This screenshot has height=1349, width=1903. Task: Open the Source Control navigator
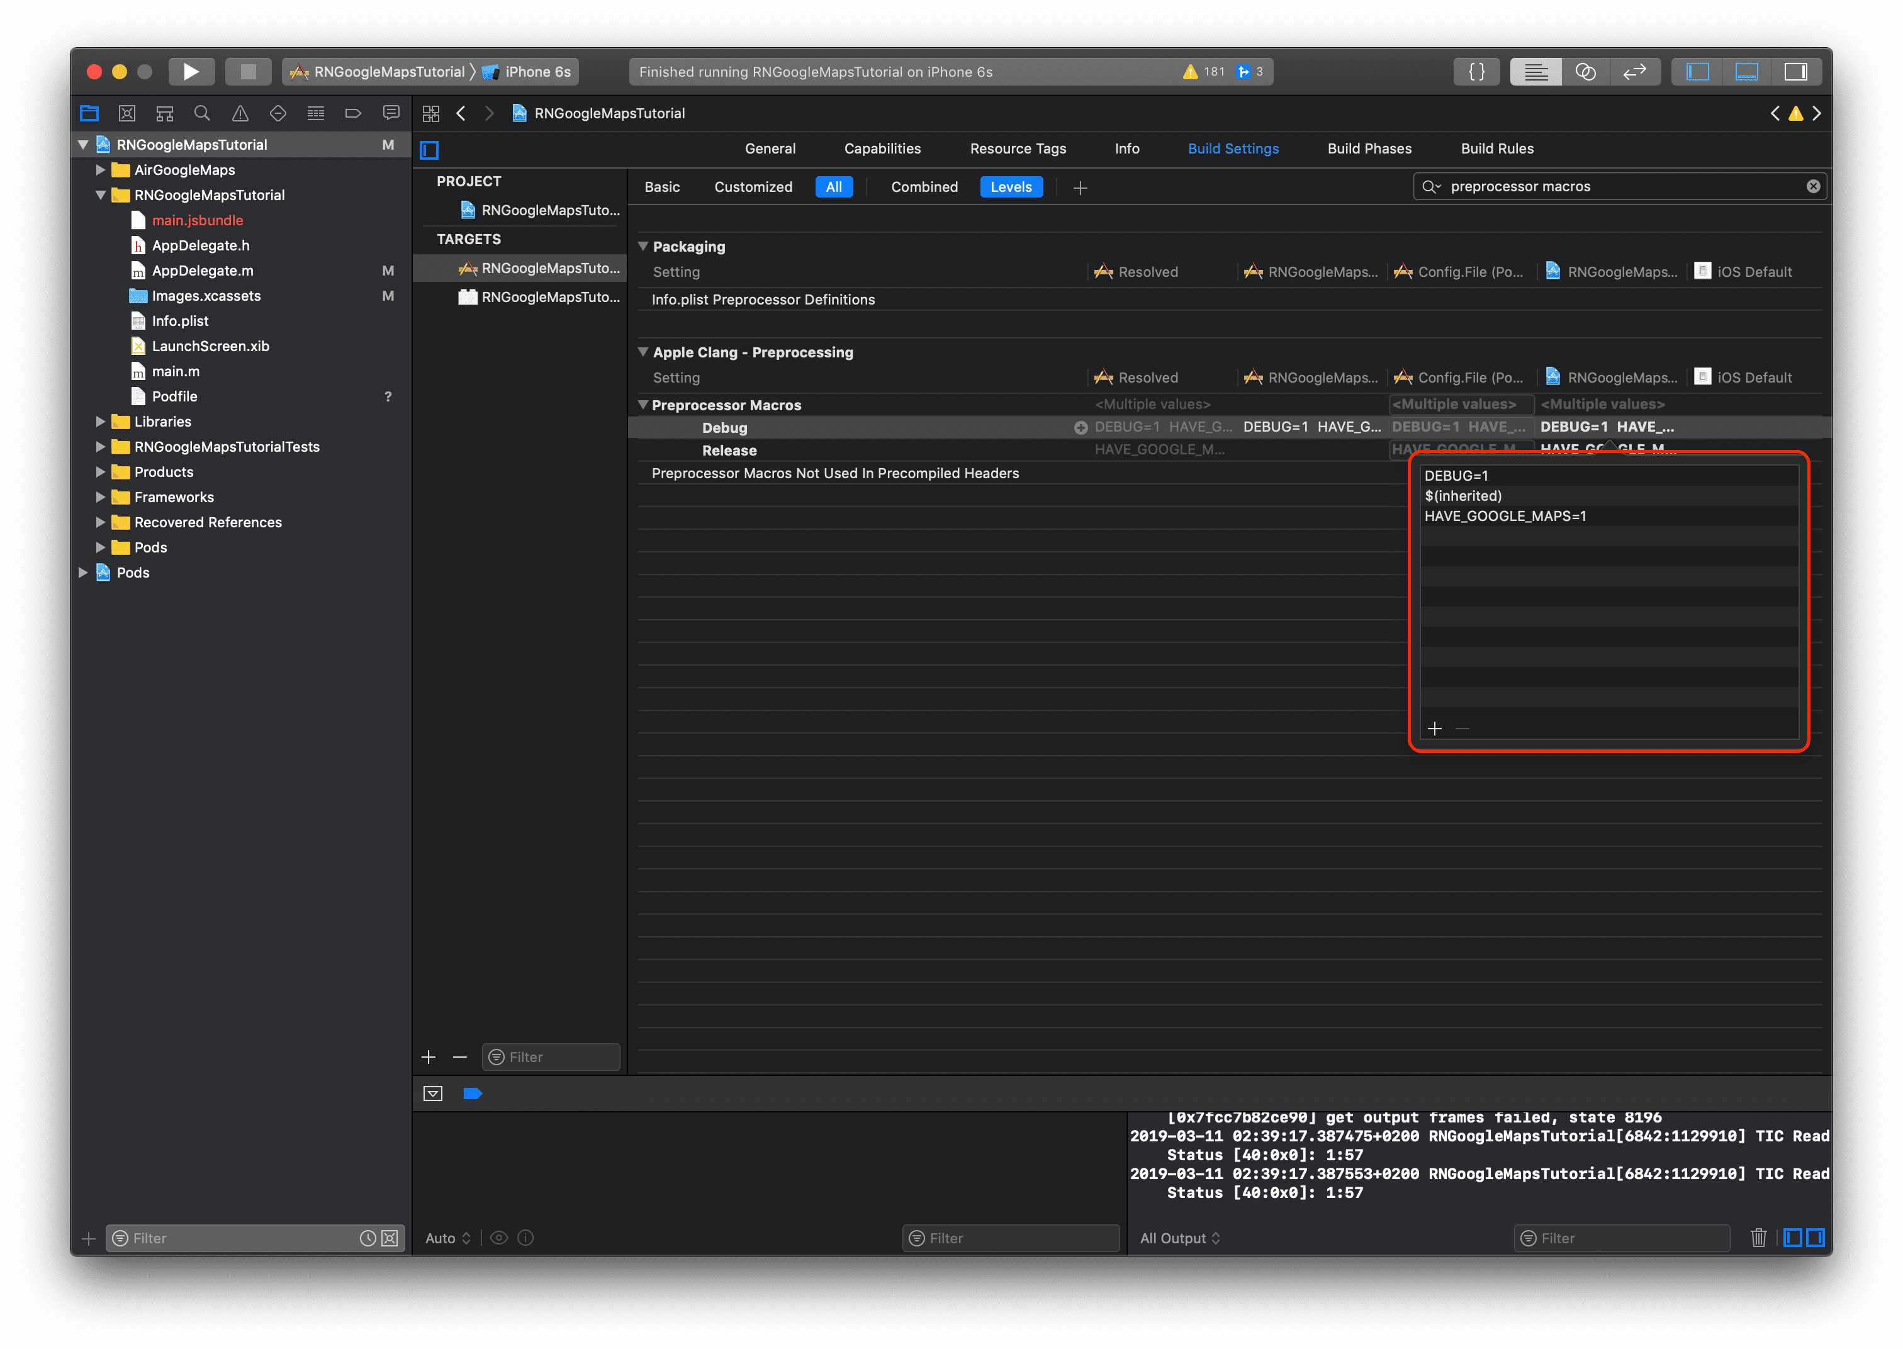tap(127, 113)
